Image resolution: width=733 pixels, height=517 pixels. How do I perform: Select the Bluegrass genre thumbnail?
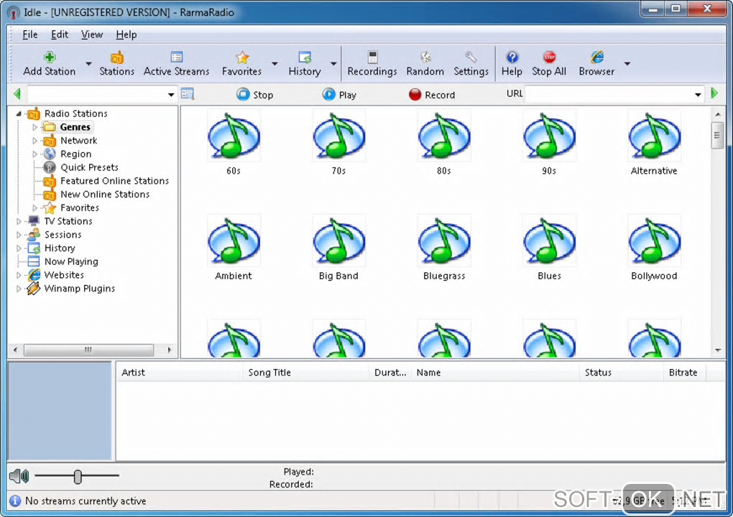click(x=444, y=241)
